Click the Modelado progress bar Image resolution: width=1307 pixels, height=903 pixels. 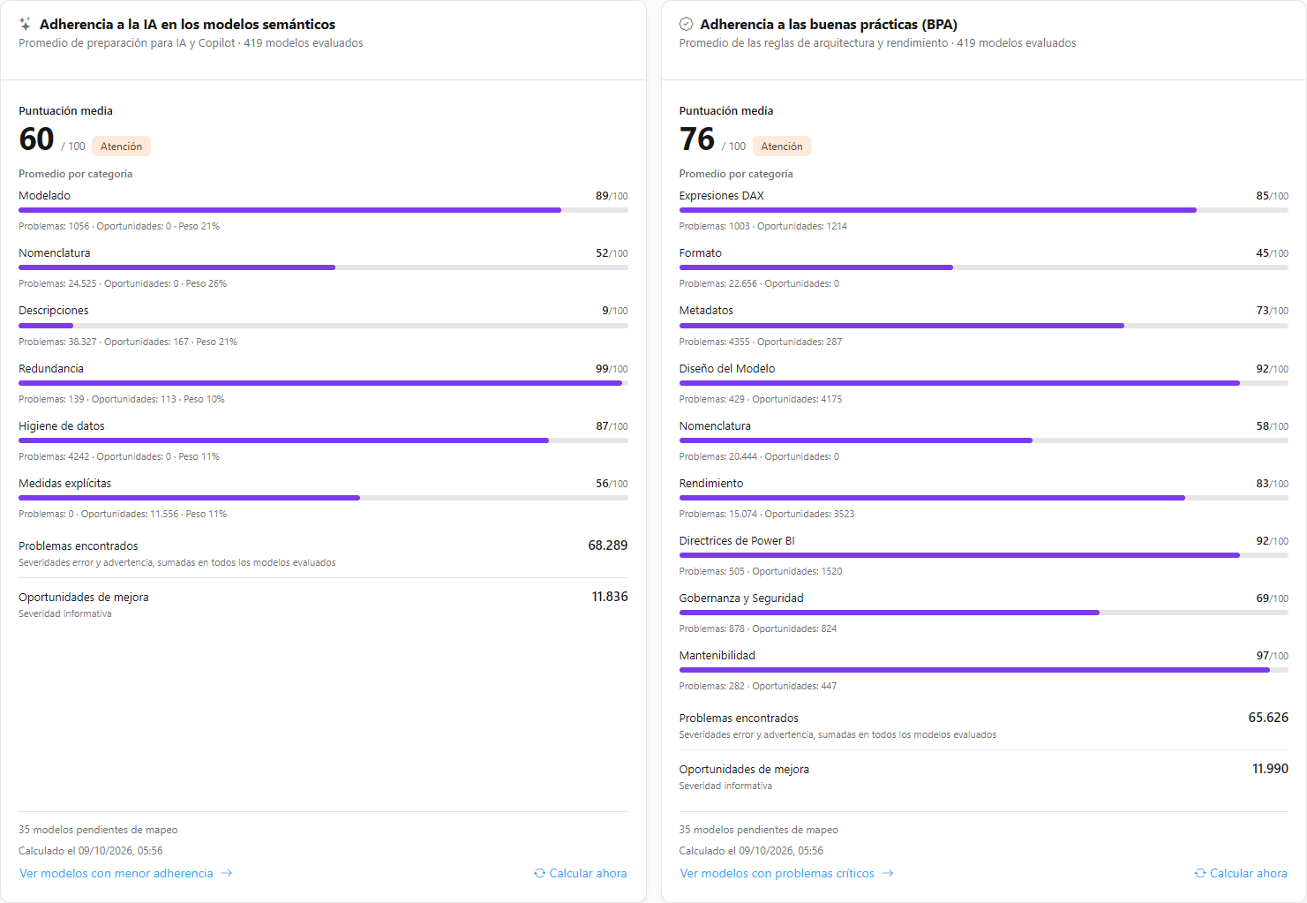323,210
